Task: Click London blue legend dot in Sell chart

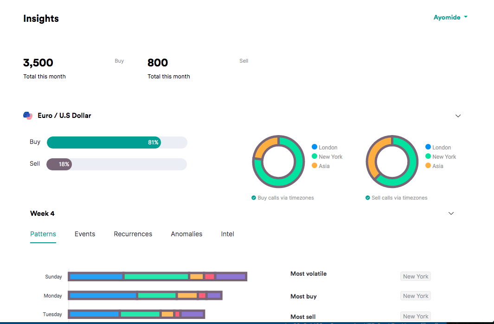Action: 428,147
